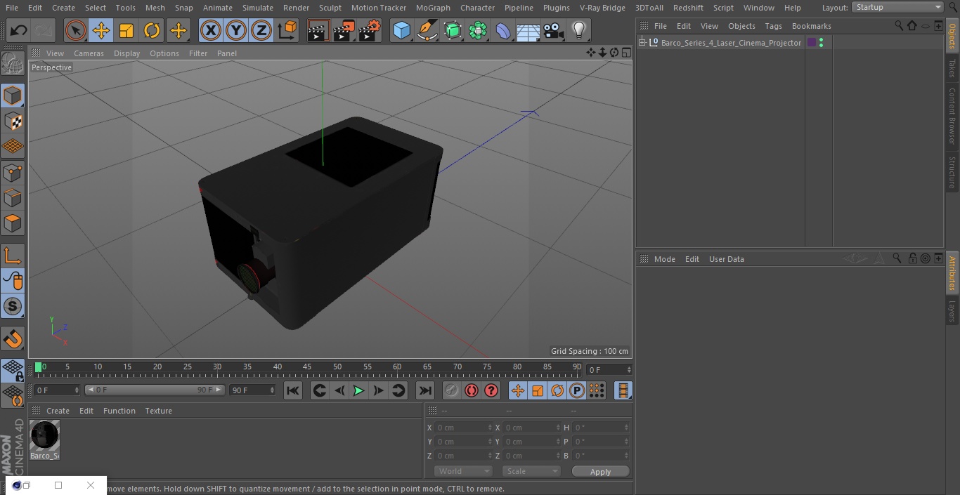Toggle X axis lock

210,30
